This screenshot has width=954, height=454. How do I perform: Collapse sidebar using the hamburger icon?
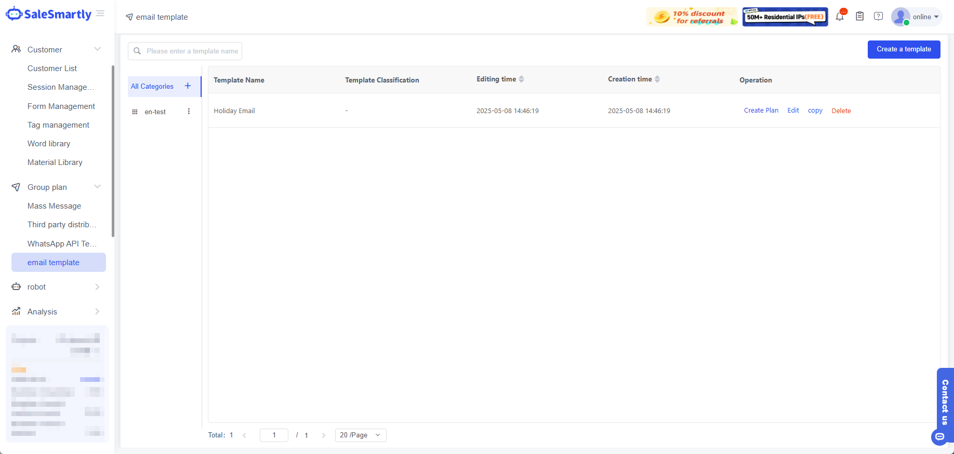pyautogui.click(x=100, y=13)
